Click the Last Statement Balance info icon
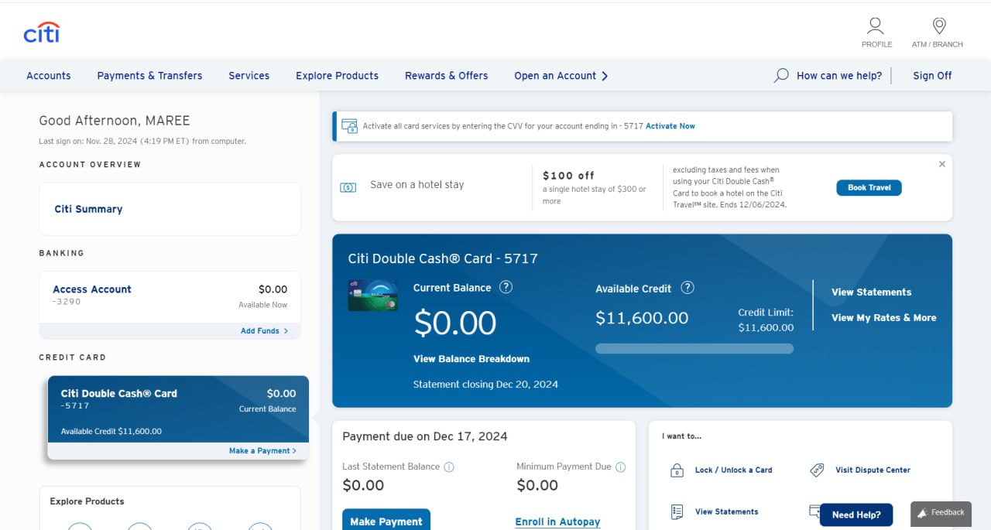Viewport: 991px width, 530px height. 449,467
